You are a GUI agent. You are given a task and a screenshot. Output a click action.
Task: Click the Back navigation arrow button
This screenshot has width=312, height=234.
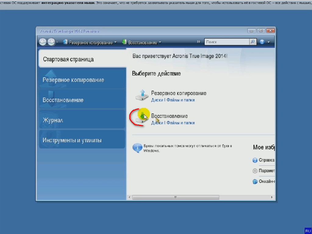pos(43,42)
